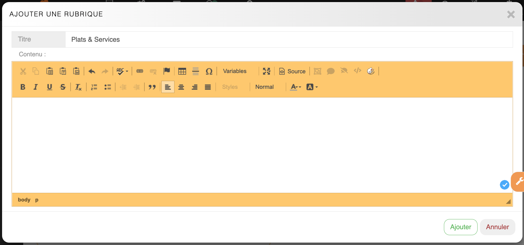Screen dimensions: 524x245
Task: Click the insert link icon
Action: tap(140, 71)
